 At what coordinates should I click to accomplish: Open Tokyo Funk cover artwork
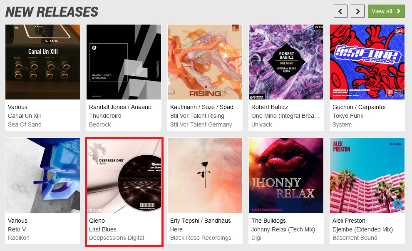click(x=367, y=62)
